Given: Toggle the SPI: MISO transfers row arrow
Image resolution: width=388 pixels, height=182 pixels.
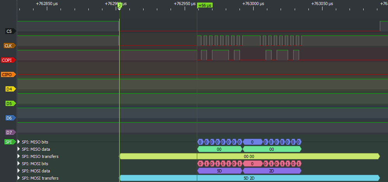Looking at the screenshot, I should coord(19,156).
